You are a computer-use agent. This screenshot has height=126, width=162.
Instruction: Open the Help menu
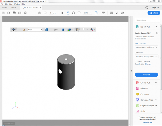pyautogui.click(x=23, y=4)
